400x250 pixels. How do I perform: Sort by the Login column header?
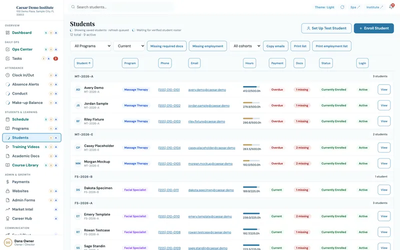tap(362, 63)
